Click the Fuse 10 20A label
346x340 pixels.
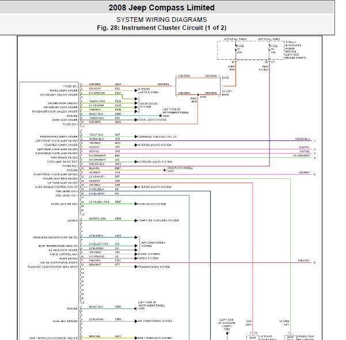(x=240, y=49)
